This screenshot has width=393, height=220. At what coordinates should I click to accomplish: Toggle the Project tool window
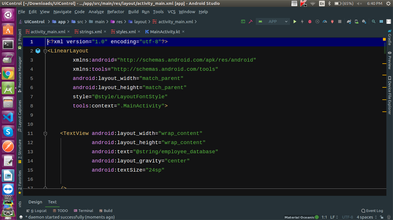(x=20, y=39)
